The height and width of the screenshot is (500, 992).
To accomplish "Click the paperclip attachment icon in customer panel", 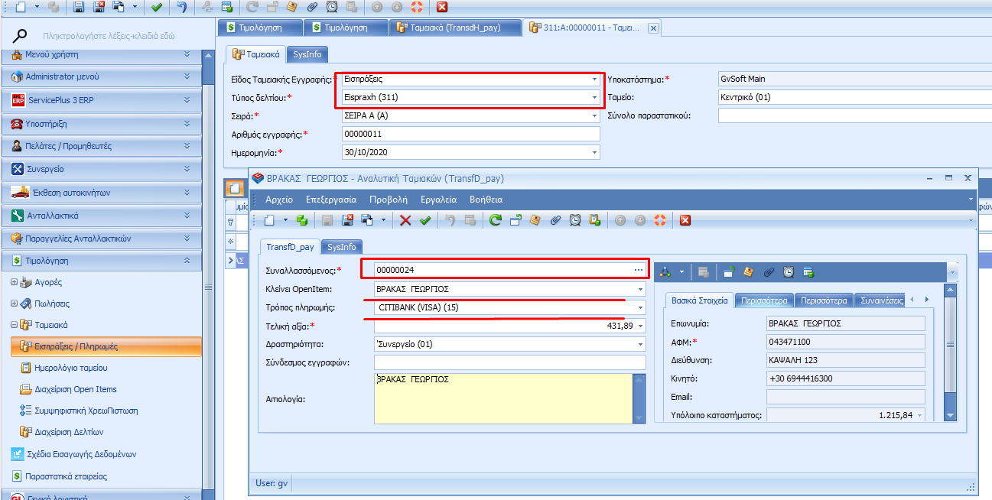I will [x=769, y=271].
